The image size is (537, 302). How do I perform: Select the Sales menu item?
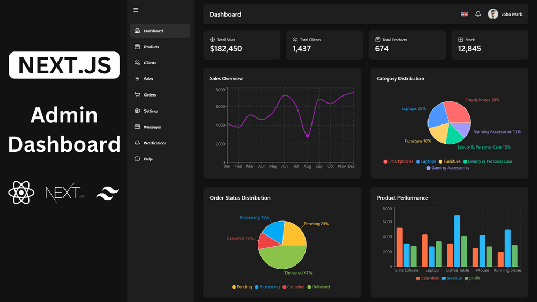pyautogui.click(x=148, y=79)
